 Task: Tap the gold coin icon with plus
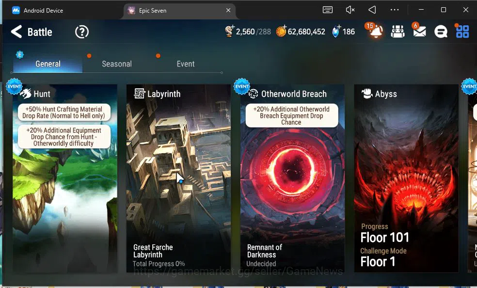(x=281, y=32)
